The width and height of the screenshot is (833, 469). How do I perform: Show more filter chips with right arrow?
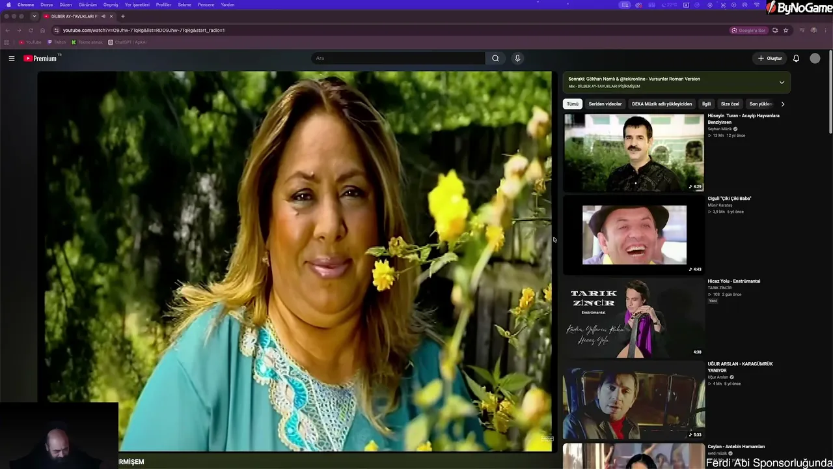pos(783,104)
